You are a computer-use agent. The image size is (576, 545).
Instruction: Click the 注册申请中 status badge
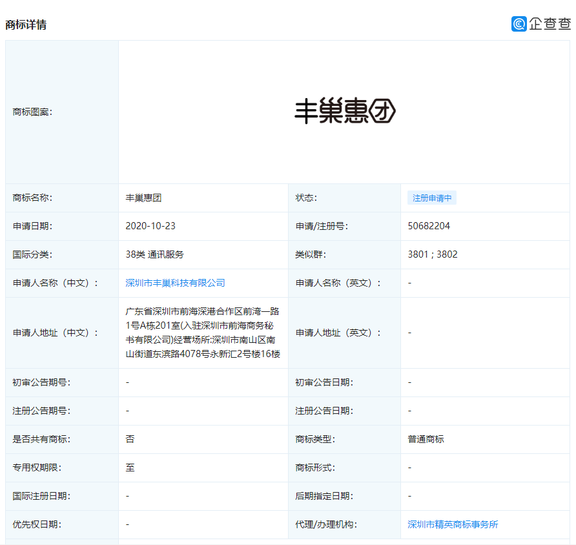pyautogui.click(x=431, y=198)
